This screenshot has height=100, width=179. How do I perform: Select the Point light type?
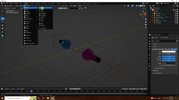click(x=155, y=49)
